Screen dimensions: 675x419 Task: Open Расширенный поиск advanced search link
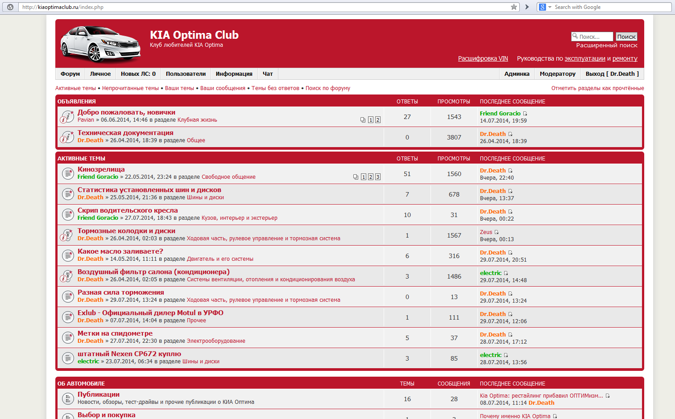click(x=606, y=45)
